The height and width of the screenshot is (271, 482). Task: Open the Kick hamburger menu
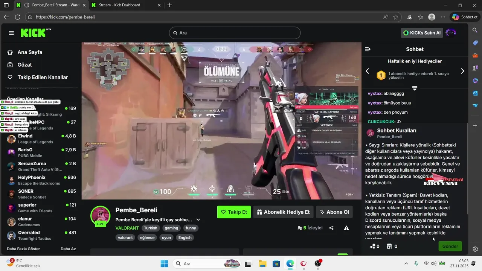(11, 33)
